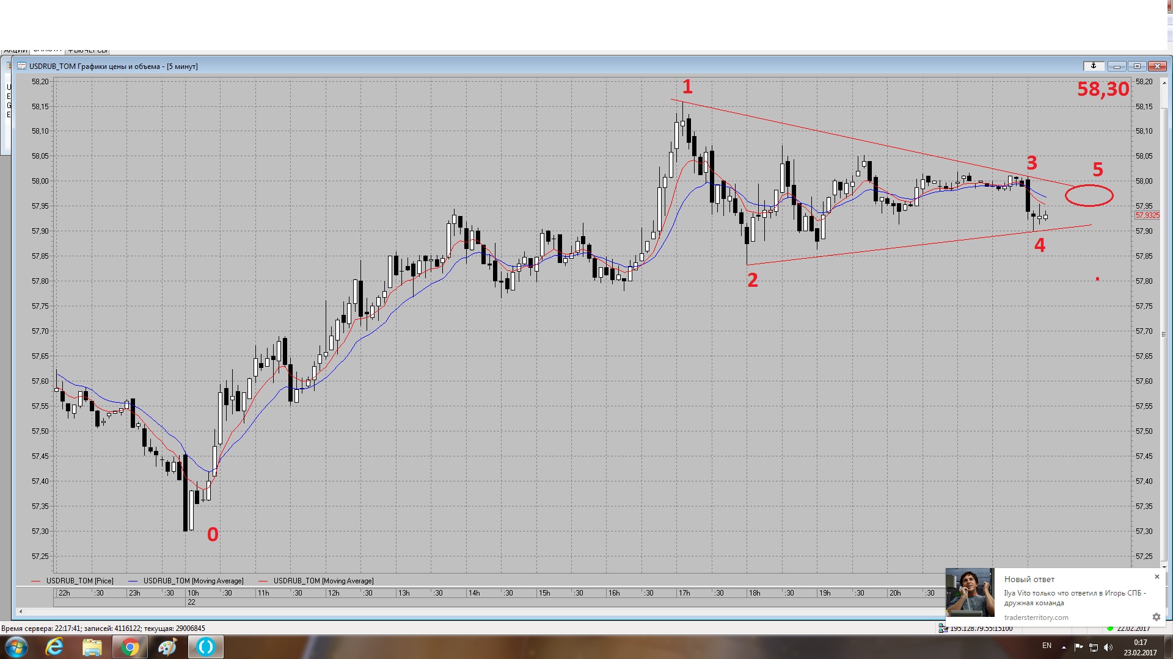Show hidden tray icons arrow
The width and height of the screenshot is (1173, 659).
(x=1064, y=647)
